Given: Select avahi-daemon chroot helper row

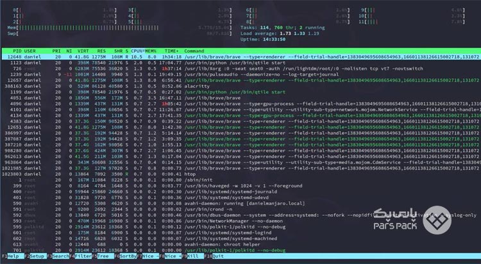Looking at the screenshot, I should pos(241,244).
